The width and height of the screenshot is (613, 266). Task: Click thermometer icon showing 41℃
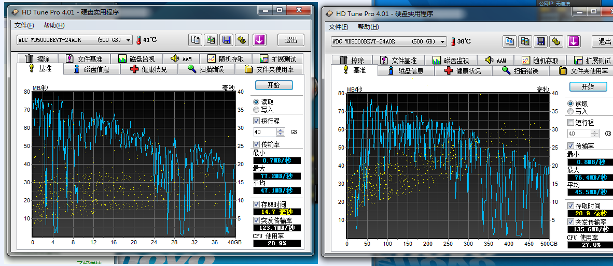138,40
